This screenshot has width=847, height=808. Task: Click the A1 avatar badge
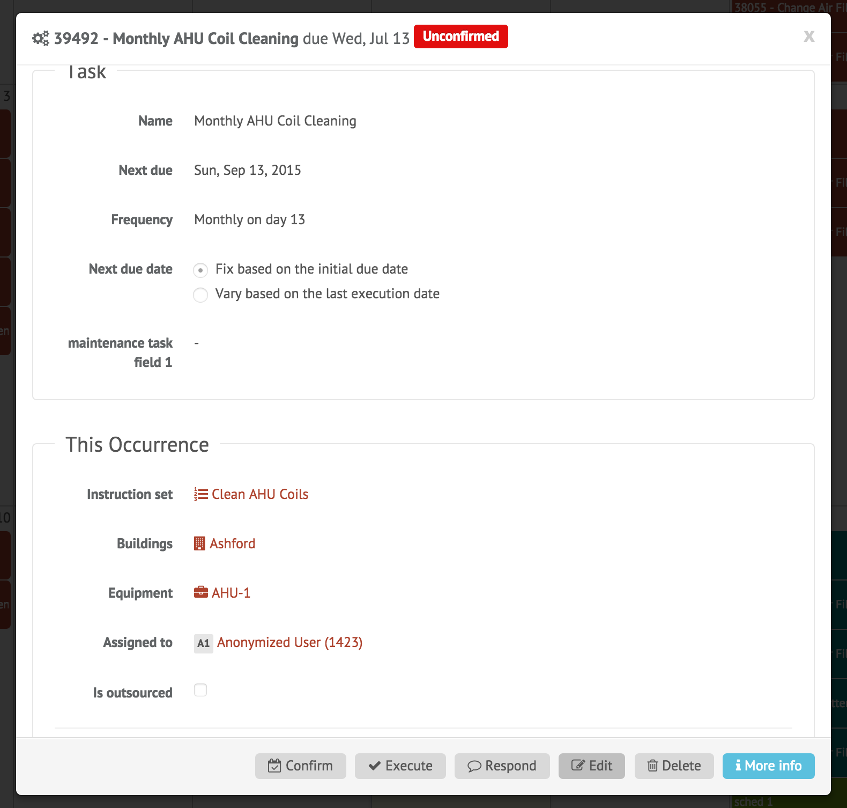(204, 643)
